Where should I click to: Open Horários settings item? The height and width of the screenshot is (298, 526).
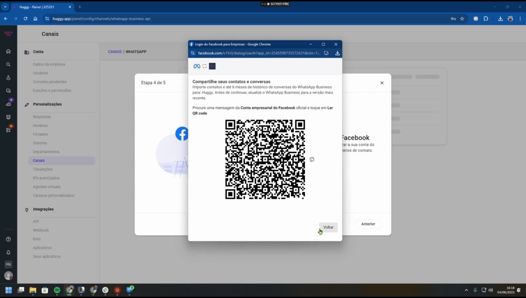point(40,126)
